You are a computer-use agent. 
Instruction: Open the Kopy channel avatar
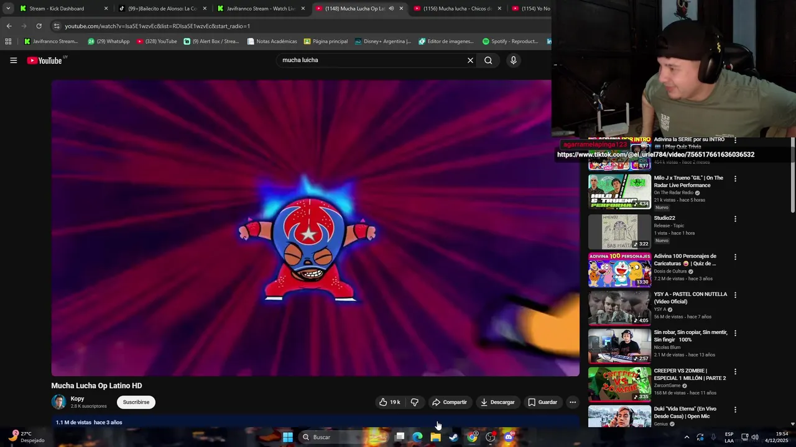click(58, 402)
